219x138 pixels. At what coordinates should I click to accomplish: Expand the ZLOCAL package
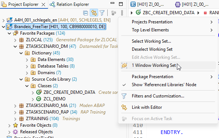tap(15, 40)
